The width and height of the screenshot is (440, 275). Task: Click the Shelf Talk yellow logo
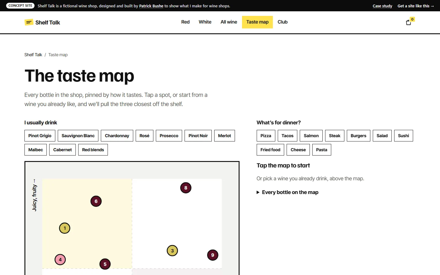tap(29, 22)
